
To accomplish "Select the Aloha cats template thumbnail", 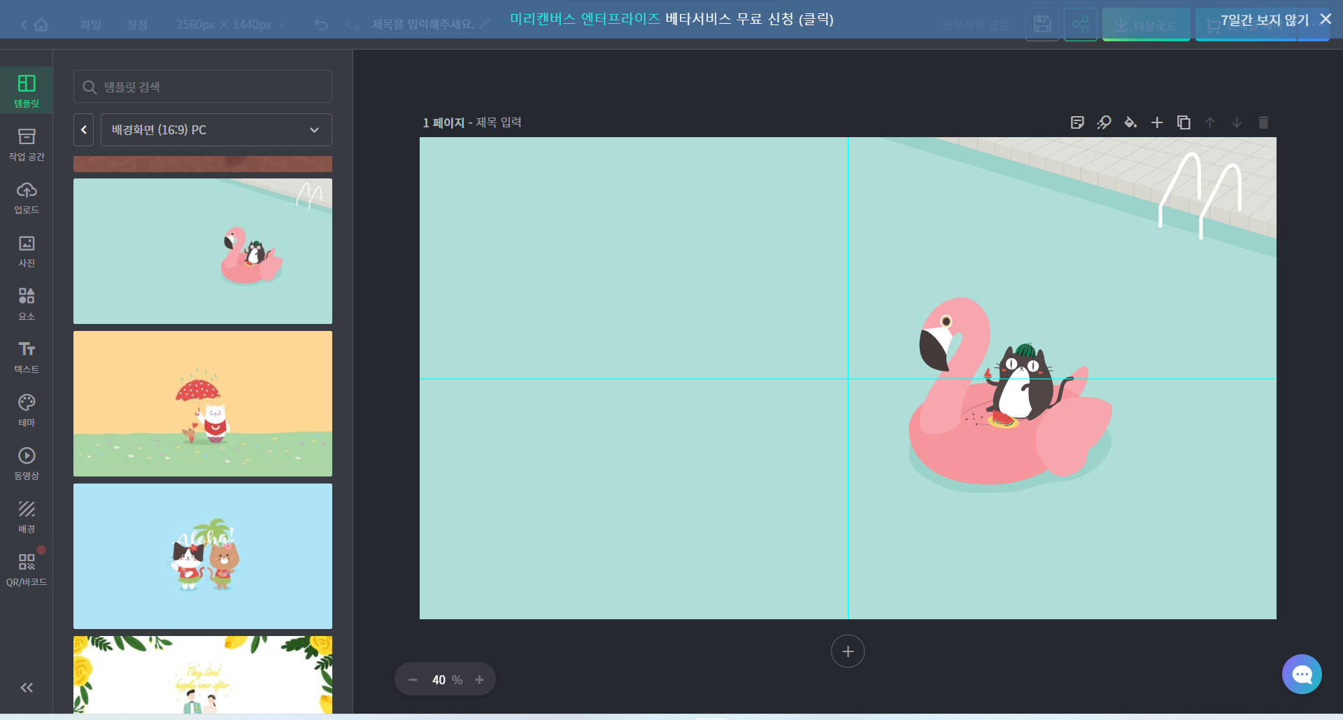I will pyautogui.click(x=203, y=556).
